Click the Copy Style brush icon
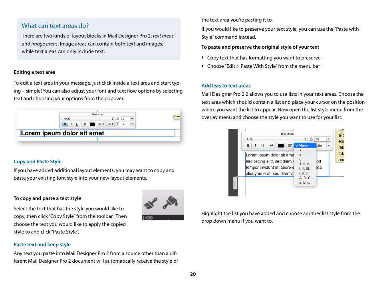This screenshot has width=381, height=289. [x=151, y=204]
